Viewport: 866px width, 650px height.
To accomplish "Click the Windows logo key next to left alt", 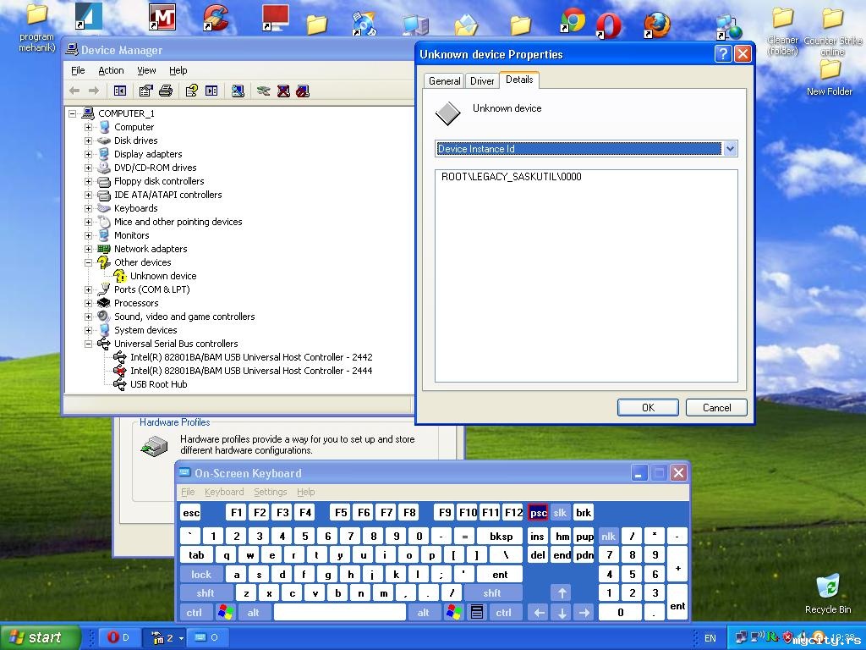I will [x=226, y=613].
